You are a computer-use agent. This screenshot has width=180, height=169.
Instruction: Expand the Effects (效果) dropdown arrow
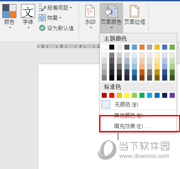point(60,18)
